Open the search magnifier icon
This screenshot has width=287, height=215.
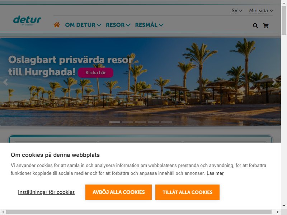255,26
